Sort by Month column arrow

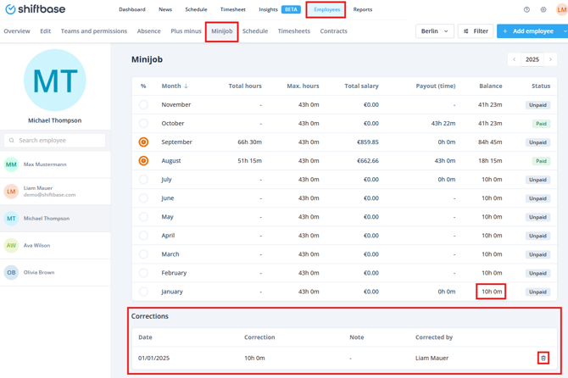coord(187,86)
